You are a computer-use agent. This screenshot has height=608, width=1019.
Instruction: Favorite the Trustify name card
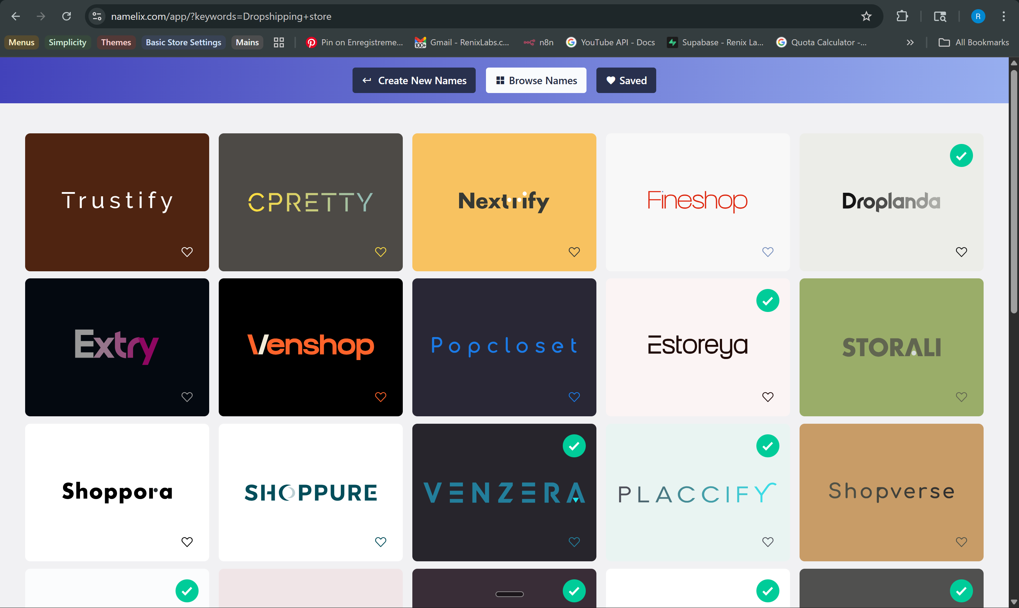(187, 251)
